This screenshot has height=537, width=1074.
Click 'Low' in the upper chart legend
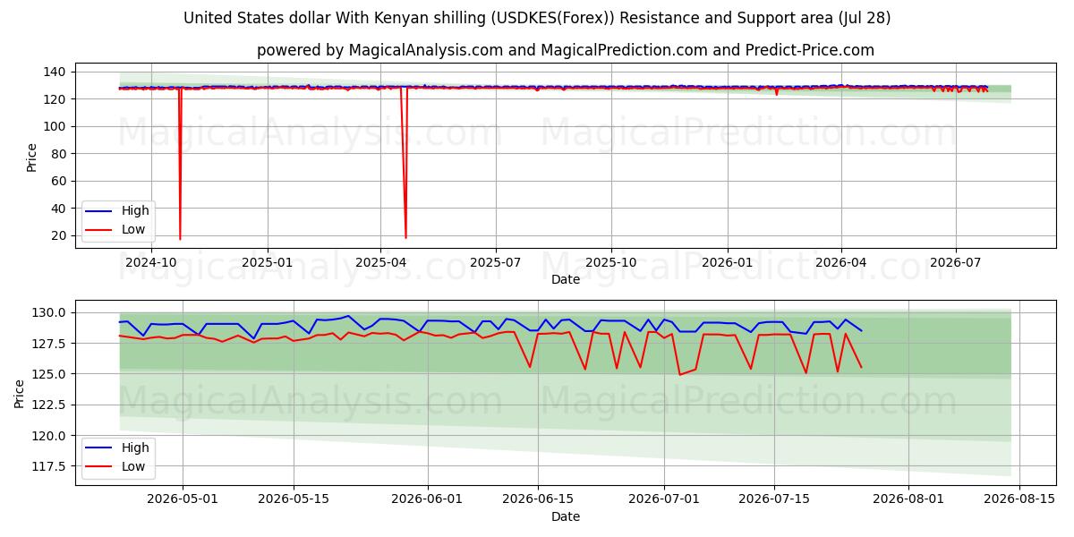(x=134, y=229)
